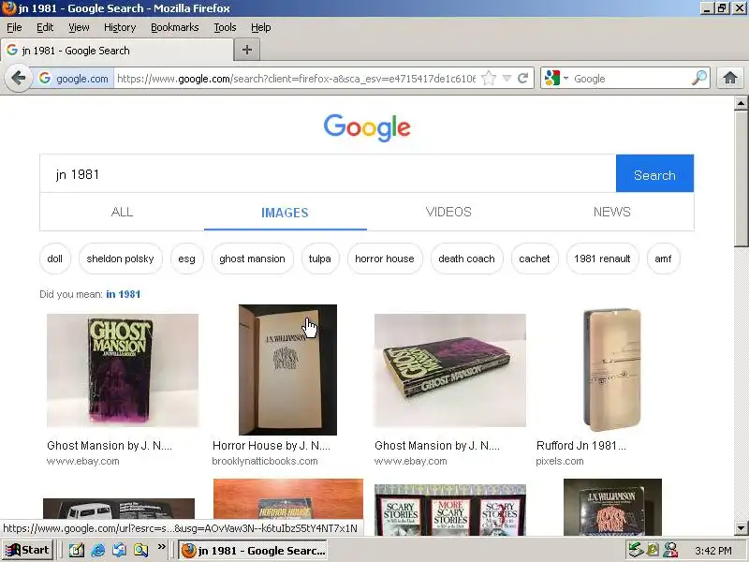Switch to the ALL results tab
Image resolution: width=749 pixels, height=562 pixels.
(122, 212)
